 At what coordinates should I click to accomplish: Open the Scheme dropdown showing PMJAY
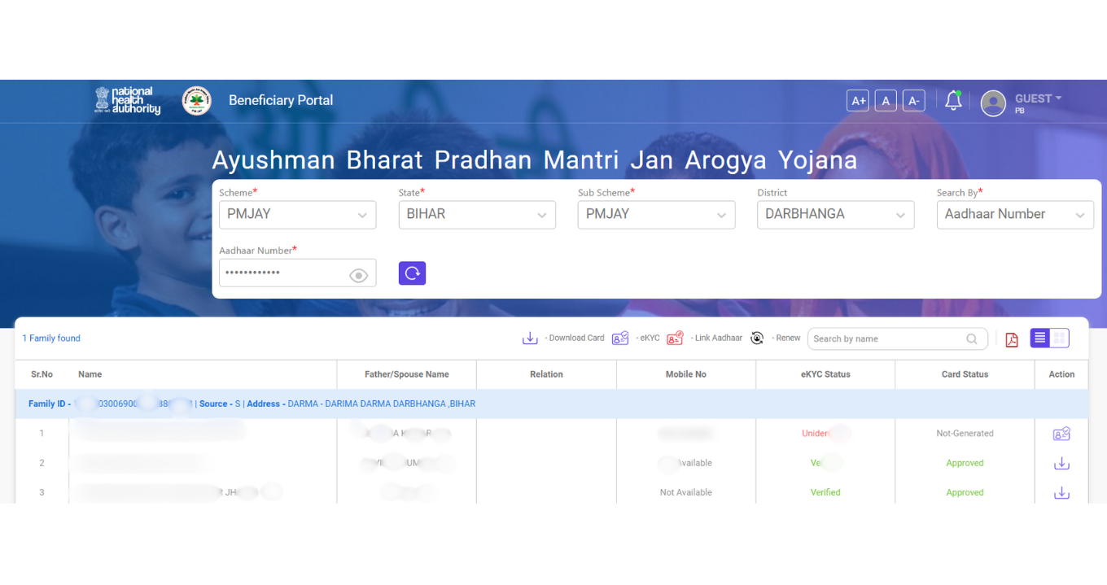[297, 215]
